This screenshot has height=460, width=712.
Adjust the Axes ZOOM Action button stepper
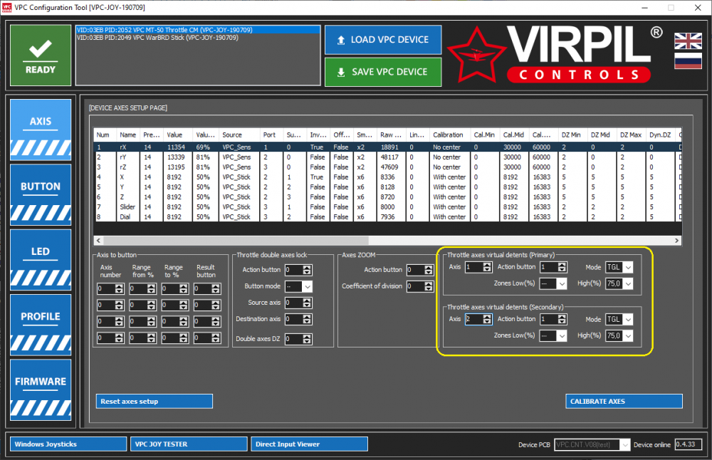click(x=419, y=270)
